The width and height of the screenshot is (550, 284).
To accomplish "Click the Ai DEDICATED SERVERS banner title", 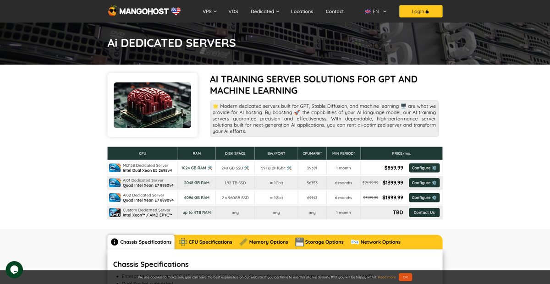I will (x=171, y=43).
